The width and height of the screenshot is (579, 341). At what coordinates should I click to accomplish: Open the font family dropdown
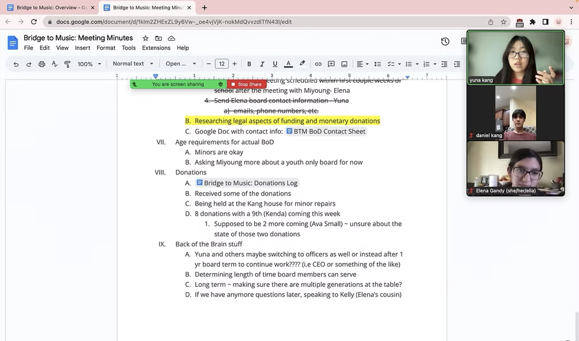tap(180, 64)
